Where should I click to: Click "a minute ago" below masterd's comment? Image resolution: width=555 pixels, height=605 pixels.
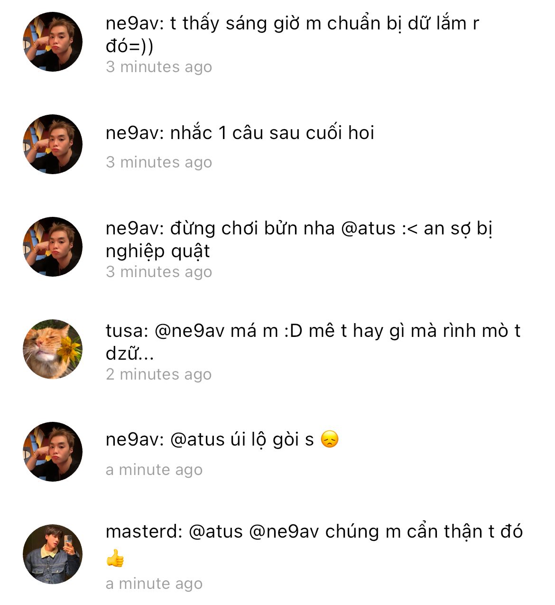click(154, 584)
